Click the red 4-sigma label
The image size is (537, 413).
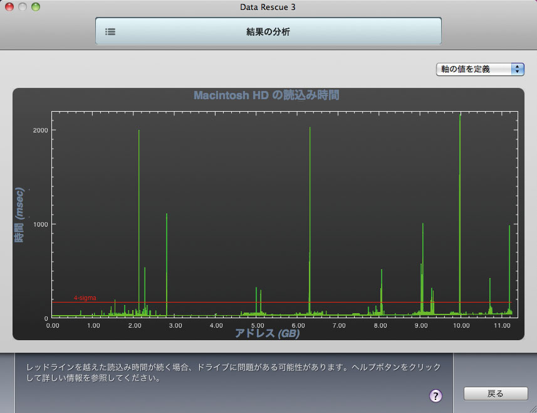pyautogui.click(x=85, y=298)
